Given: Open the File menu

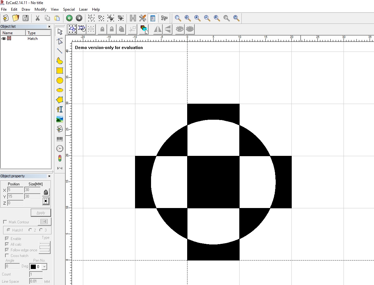Looking at the screenshot, I should (4, 9).
